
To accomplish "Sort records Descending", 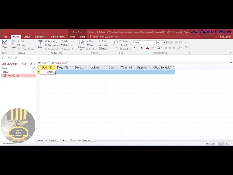I will pos(51,45).
